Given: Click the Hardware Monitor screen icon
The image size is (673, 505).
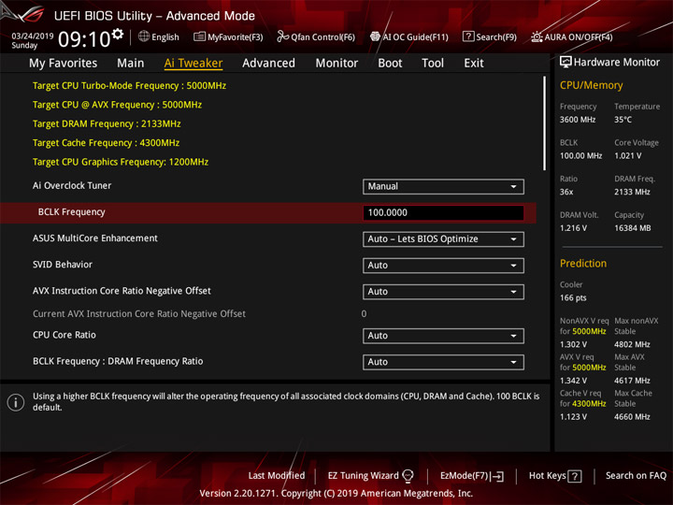Looking at the screenshot, I should click(x=566, y=63).
